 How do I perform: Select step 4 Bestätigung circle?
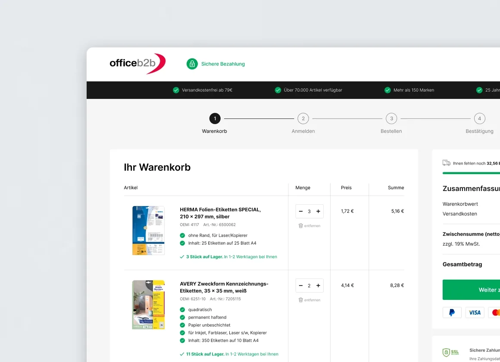480,119
